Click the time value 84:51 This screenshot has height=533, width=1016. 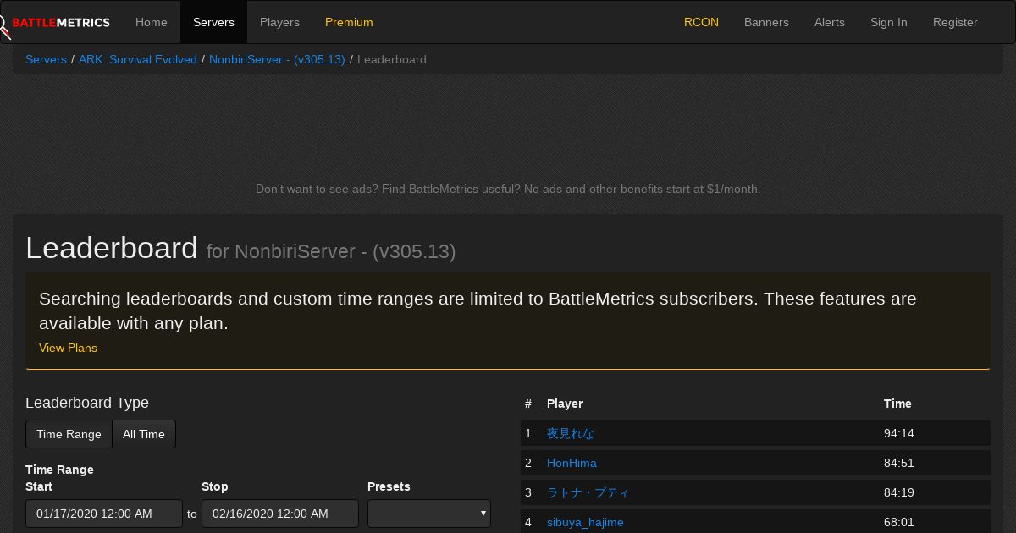(x=899, y=463)
